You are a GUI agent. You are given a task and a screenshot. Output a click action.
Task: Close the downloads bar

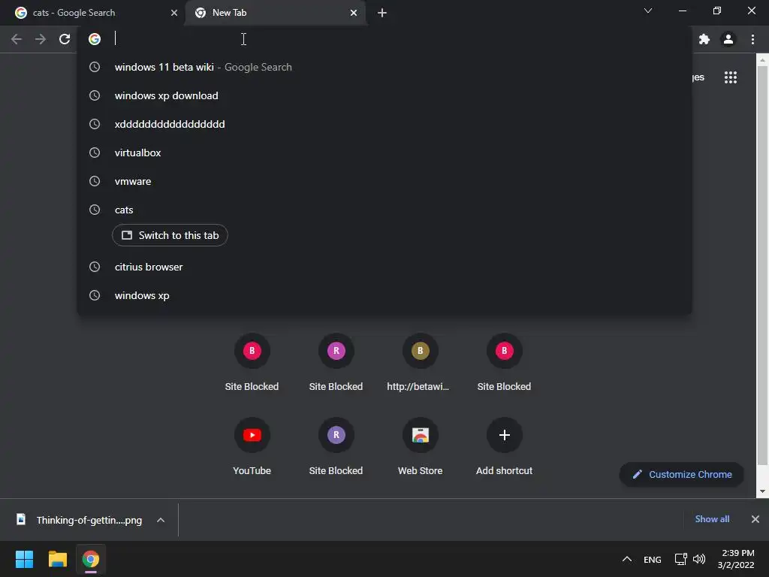755,519
